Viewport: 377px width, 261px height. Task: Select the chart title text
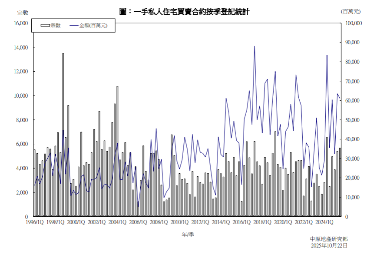[x=184, y=12]
